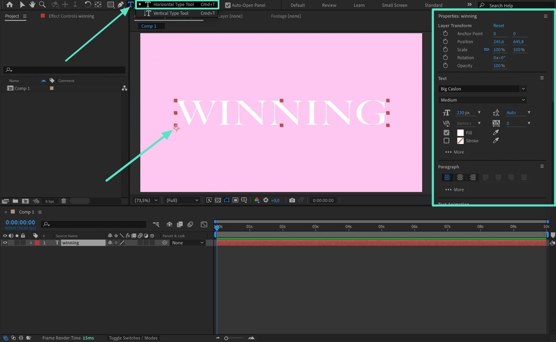Screen dimensions: 556x342
Task: Select the Rectangle tool
Action: (111, 5)
